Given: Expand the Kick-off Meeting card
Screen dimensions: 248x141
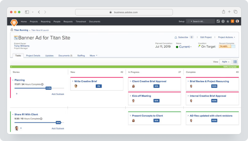Looking at the screenshot, I should [x=130, y=96].
